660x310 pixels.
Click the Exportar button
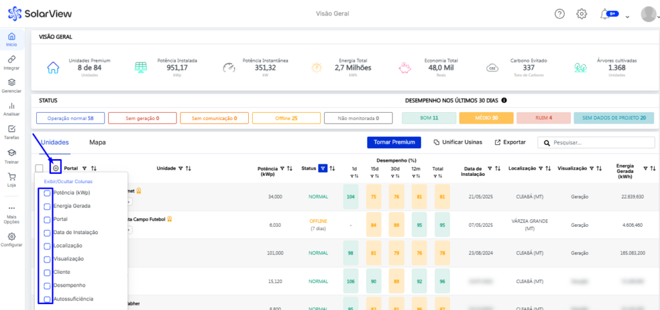point(510,142)
